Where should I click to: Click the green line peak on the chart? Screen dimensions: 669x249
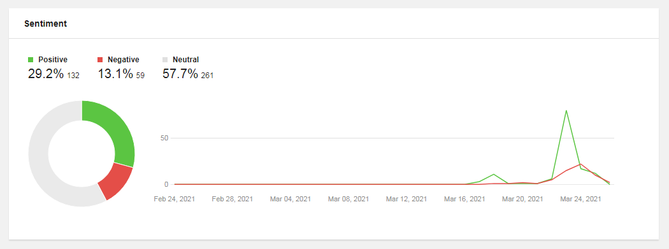point(566,111)
